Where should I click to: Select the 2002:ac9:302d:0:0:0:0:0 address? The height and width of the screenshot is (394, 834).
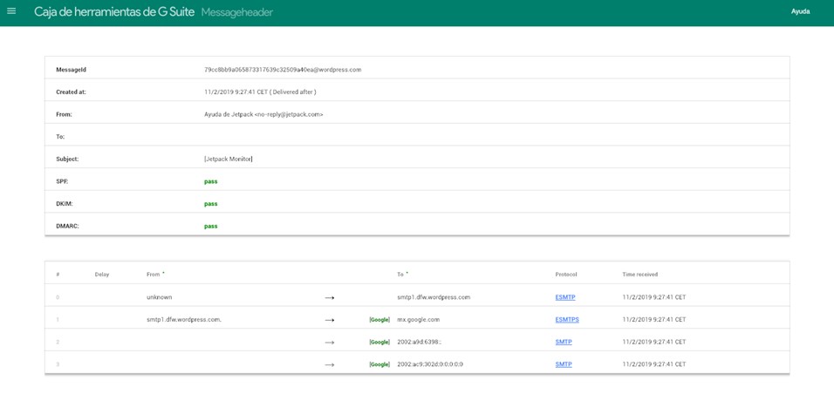pyautogui.click(x=430, y=364)
